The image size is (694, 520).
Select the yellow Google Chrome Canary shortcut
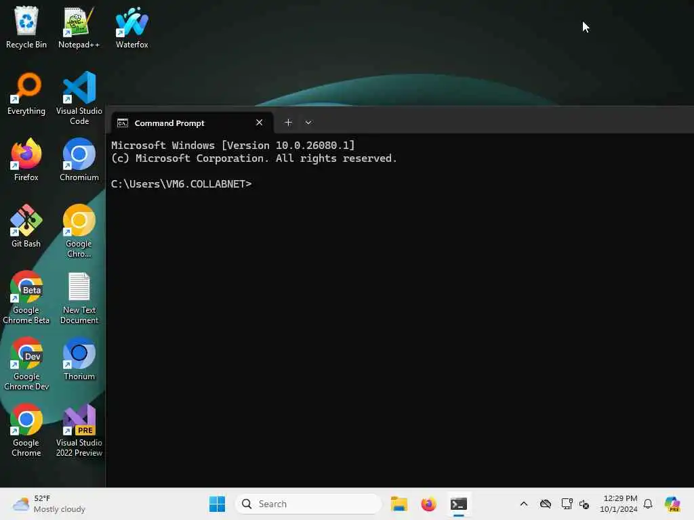(x=79, y=231)
